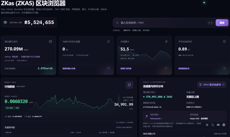Screen dimensions: 230x137
Task: Open the 待确认交易 quick search link
Action: coord(137,30)
